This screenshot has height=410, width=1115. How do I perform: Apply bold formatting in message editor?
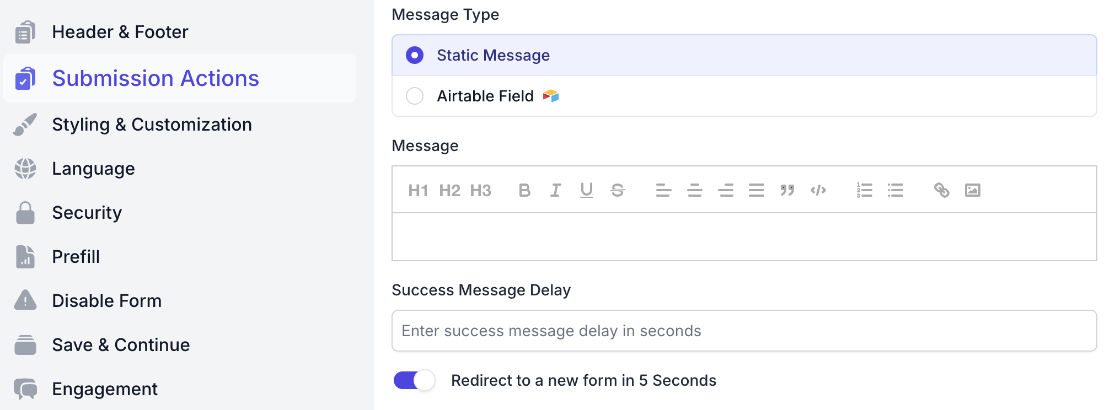[x=524, y=191]
